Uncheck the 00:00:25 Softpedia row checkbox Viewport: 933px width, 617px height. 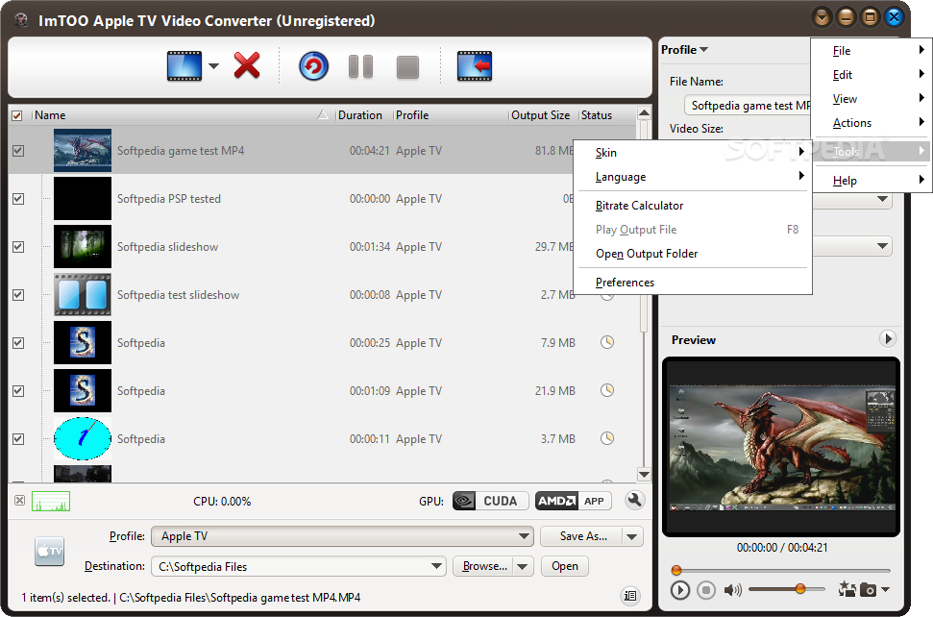(x=18, y=343)
